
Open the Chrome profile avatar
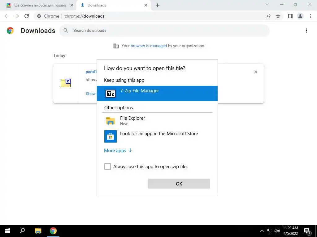(300, 16)
